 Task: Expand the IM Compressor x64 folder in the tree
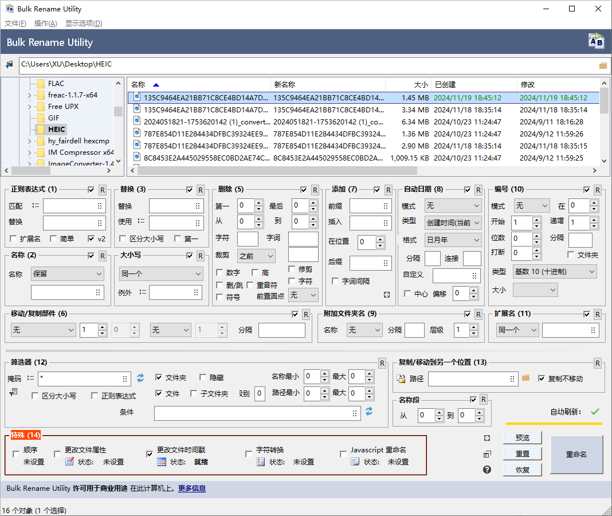tap(29, 153)
